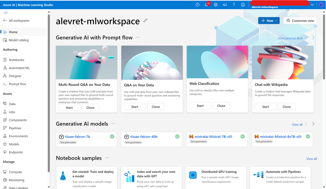Show next prompt flow cards arrow
The width and height of the screenshot is (326, 189).
pos(313,38)
